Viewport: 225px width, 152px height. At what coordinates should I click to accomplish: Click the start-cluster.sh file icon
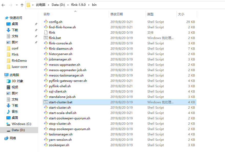(x=46, y=107)
